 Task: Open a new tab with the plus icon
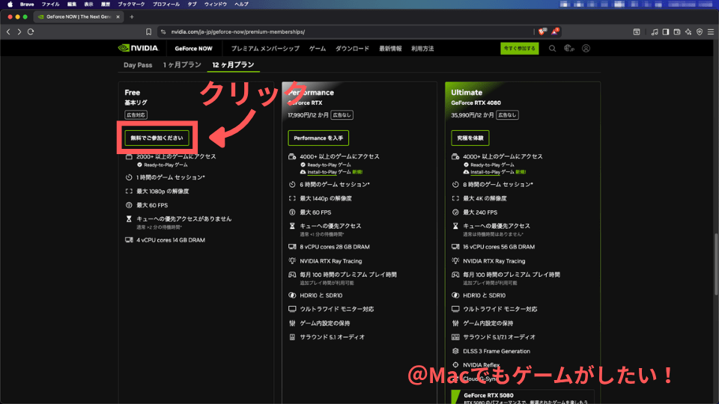click(x=132, y=16)
